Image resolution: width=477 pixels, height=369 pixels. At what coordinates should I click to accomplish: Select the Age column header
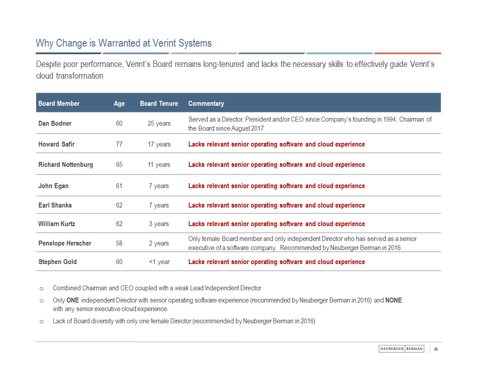coord(119,104)
